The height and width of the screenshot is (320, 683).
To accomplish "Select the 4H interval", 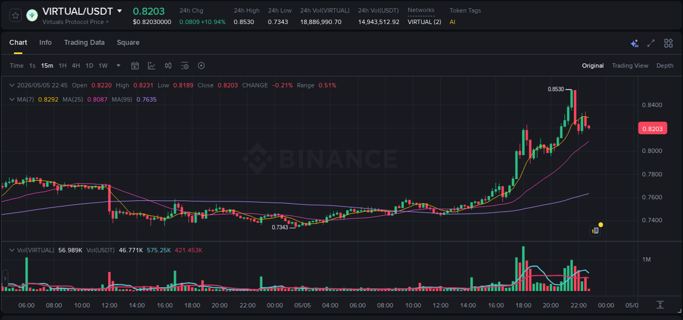I will (76, 66).
